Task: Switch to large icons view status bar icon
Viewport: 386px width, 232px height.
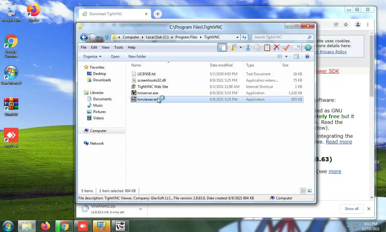Action: [309, 191]
